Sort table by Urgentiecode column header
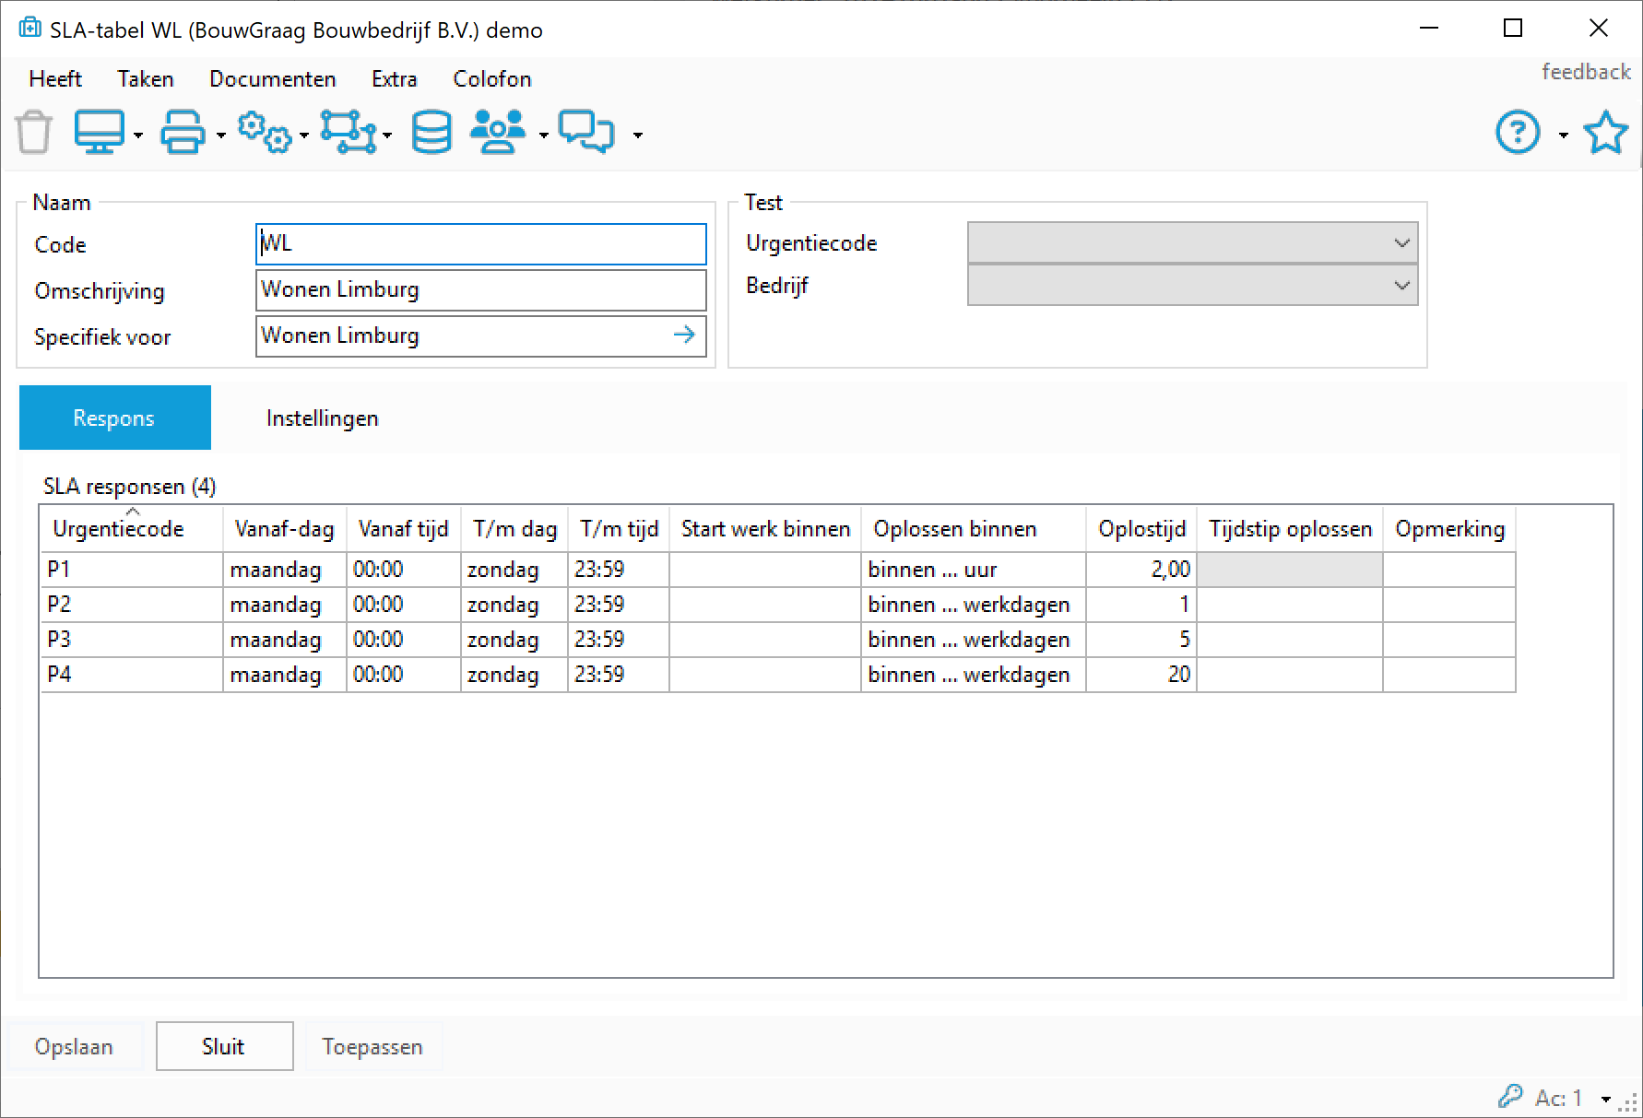 click(x=119, y=529)
